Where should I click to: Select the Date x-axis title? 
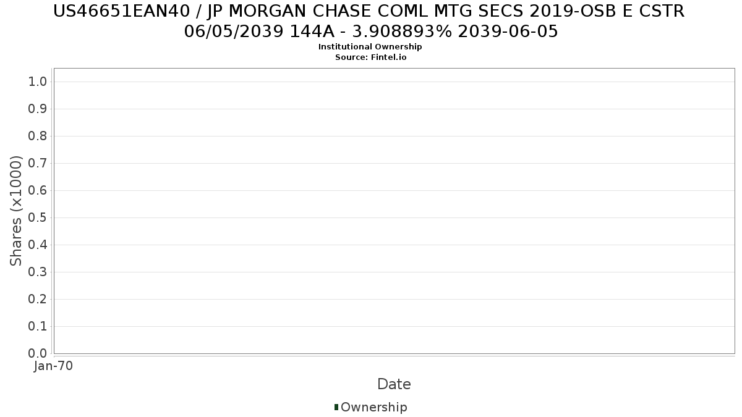394,384
